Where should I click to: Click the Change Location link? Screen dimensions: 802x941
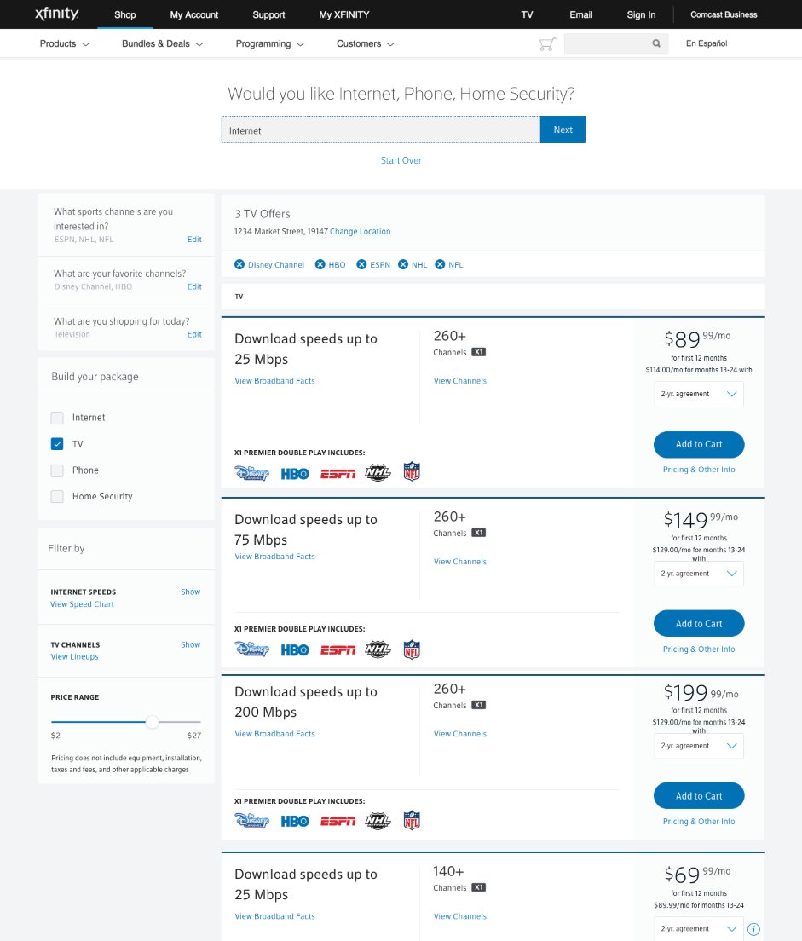360,231
